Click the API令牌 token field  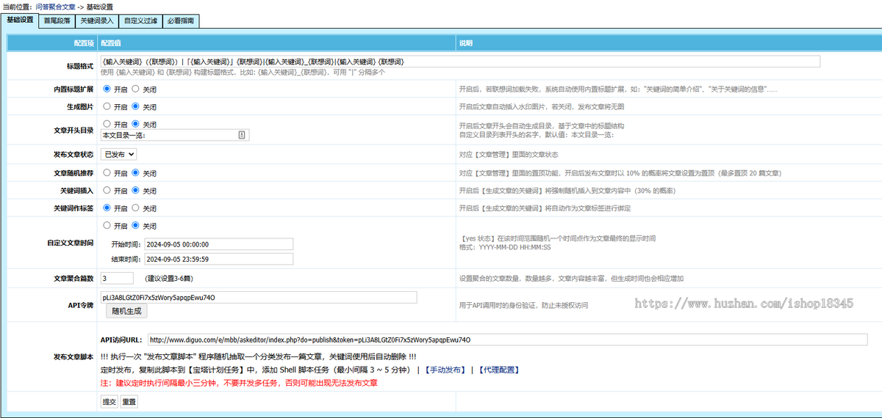259,298
